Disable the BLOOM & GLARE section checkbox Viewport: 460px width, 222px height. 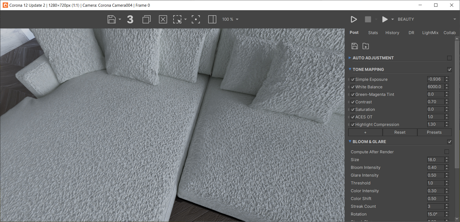449,142
